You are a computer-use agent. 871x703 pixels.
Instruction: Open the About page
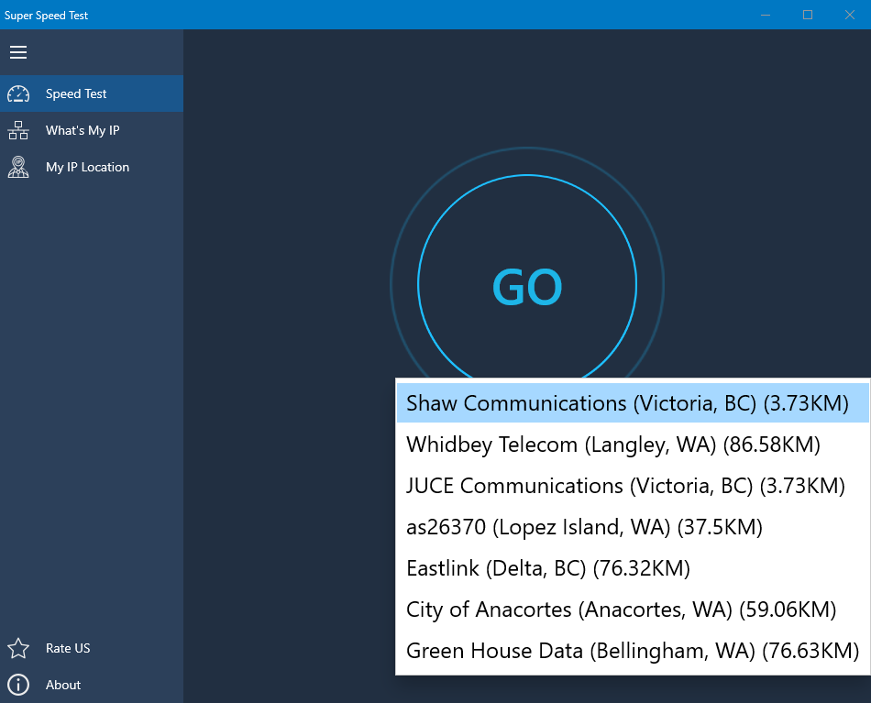click(x=63, y=685)
